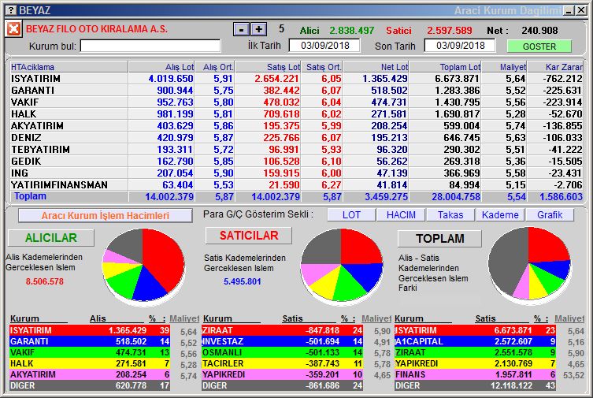Click the Kurum bul search field
The width and height of the screenshot is (593, 398).
tap(150, 46)
